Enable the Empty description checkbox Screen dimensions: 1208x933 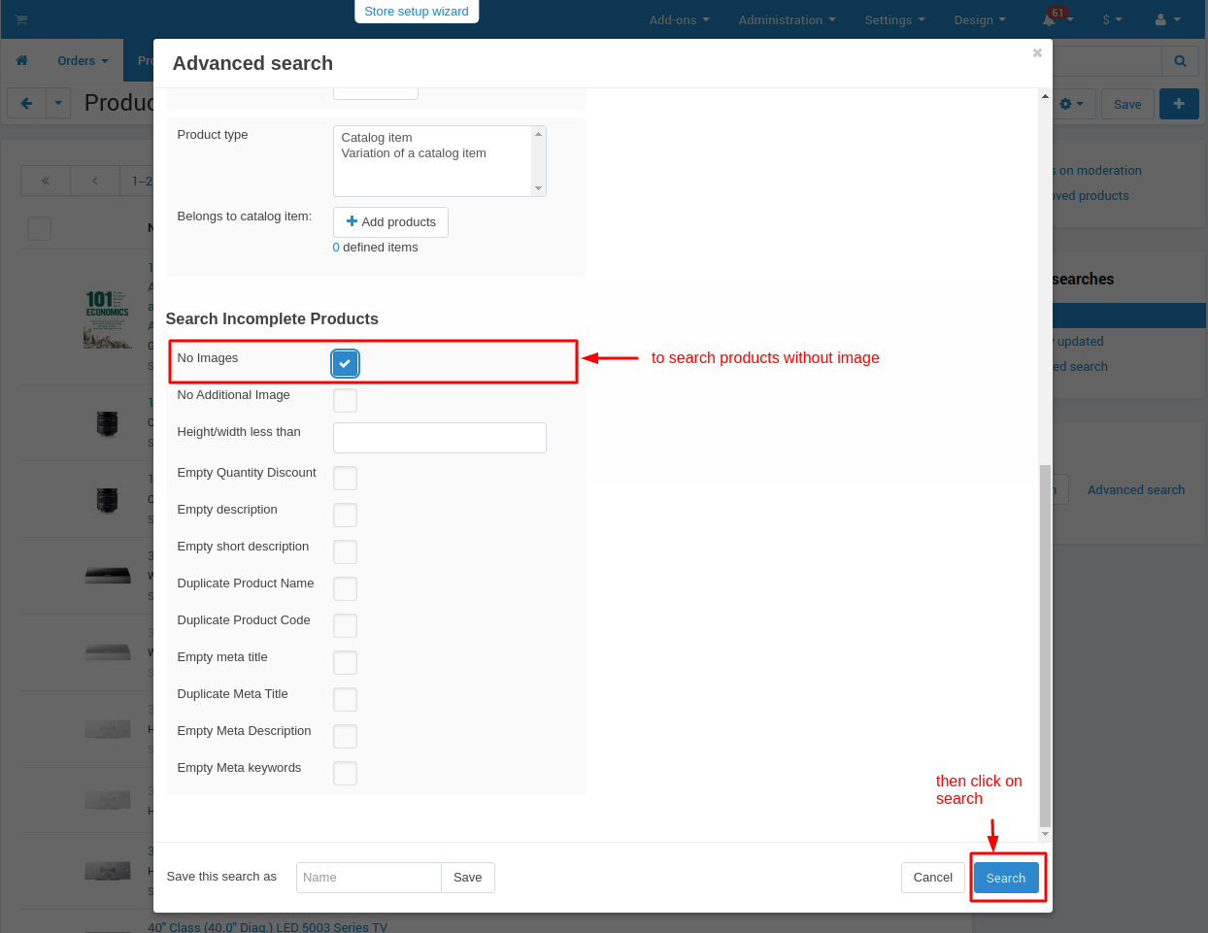(345, 515)
